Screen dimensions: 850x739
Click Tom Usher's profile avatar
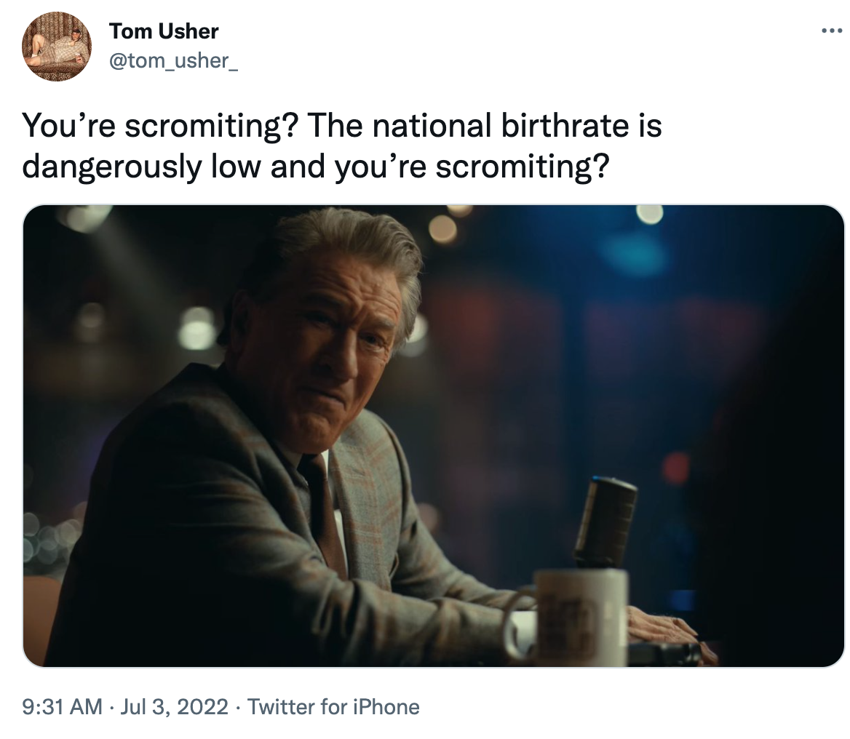point(57,47)
